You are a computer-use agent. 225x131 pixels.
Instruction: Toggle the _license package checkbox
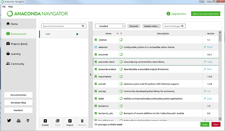[96, 40]
